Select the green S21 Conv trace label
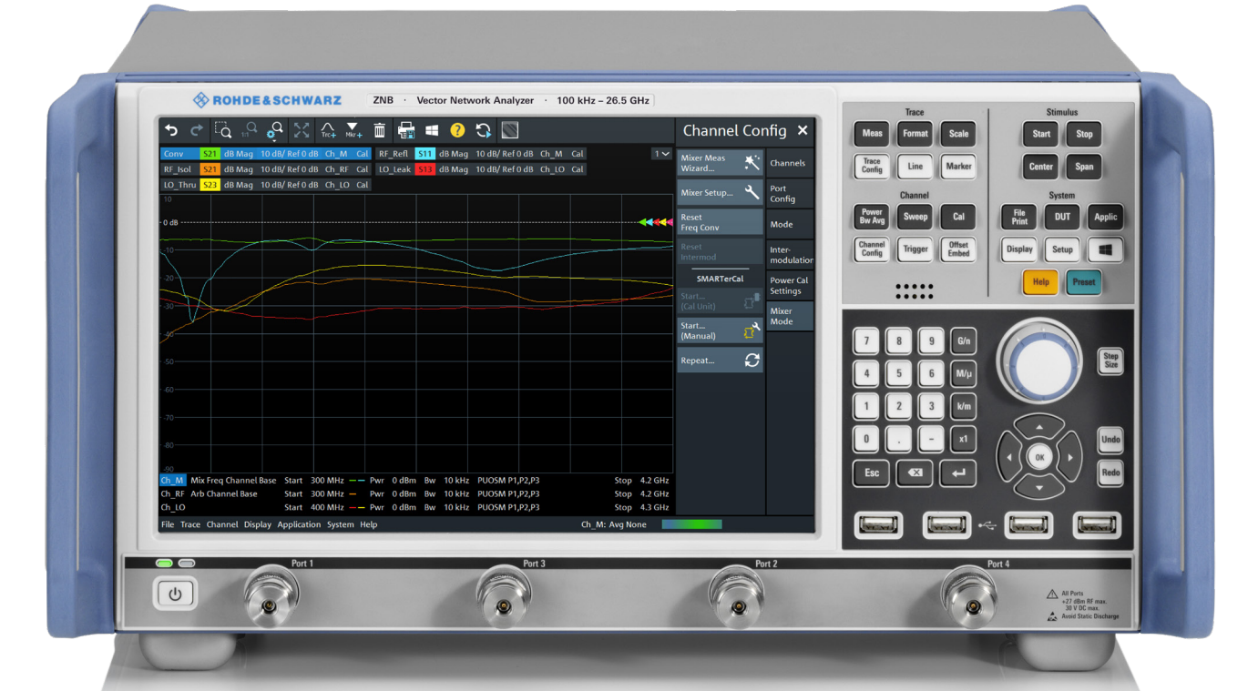The width and height of the screenshot is (1258, 691). click(210, 154)
